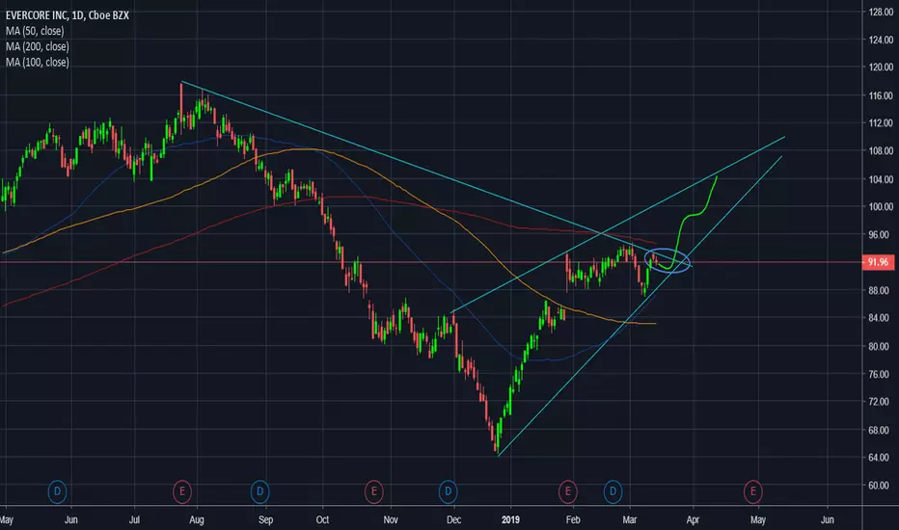Click the 72.00 price axis label

pos(881,401)
